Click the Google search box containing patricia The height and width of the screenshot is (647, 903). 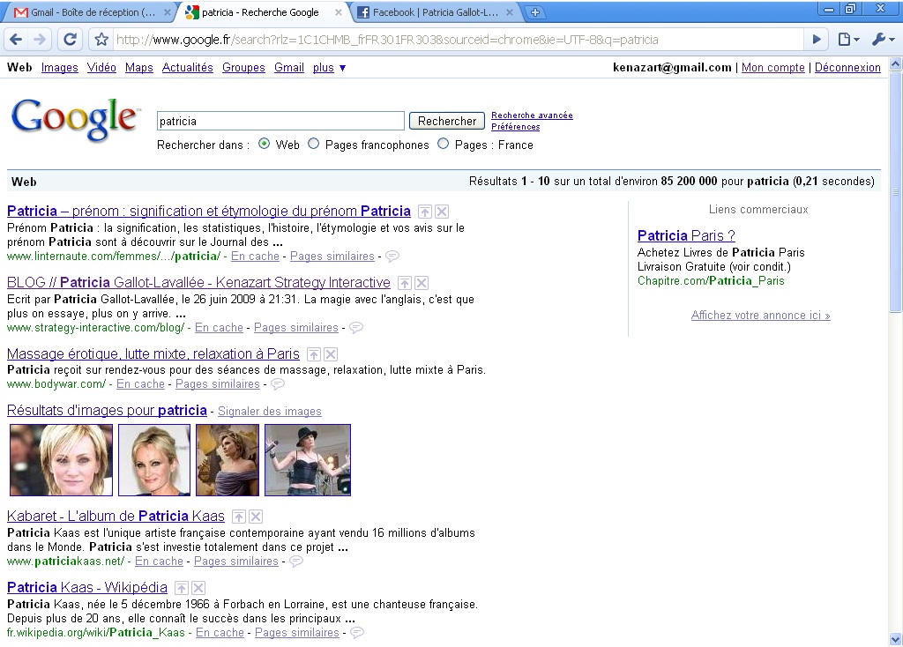coord(280,121)
